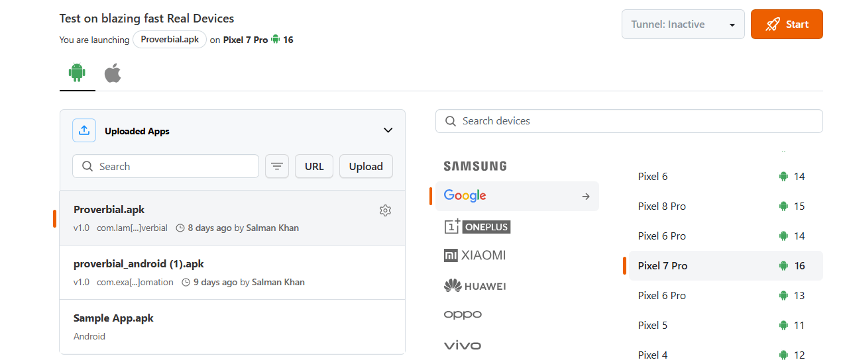Switch to the Apple iOS platform tab
The height and width of the screenshot is (360, 843).
[x=113, y=73]
